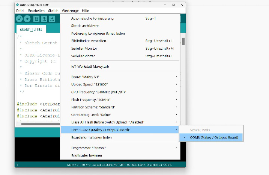Screen dimensions: 269x175
Task: Click the Arduino logo in title bar
Action: point(17,5)
